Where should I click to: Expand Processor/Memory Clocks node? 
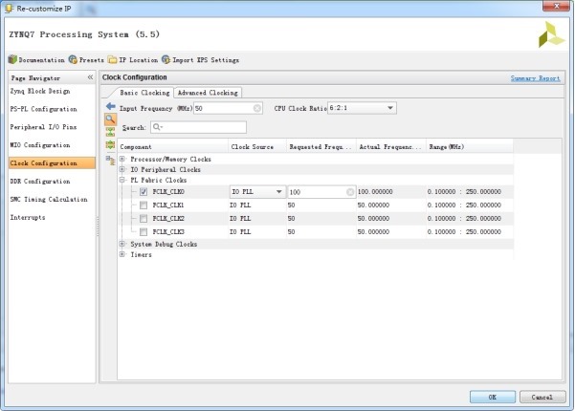coord(122,159)
